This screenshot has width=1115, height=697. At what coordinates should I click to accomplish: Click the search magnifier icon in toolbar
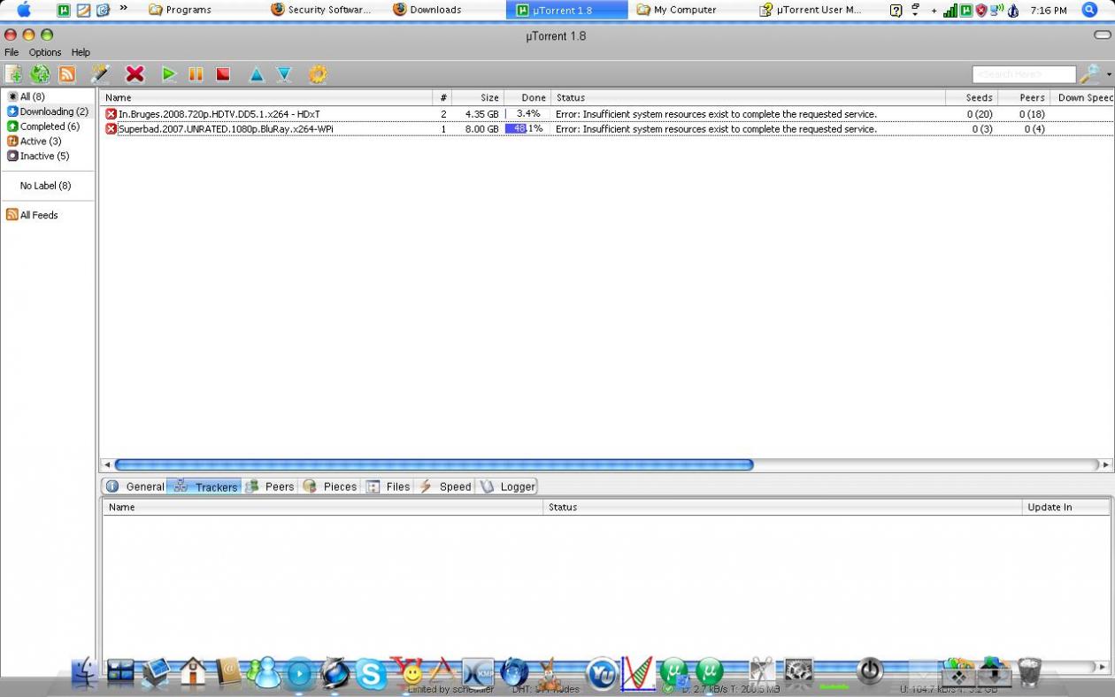coord(1089,74)
